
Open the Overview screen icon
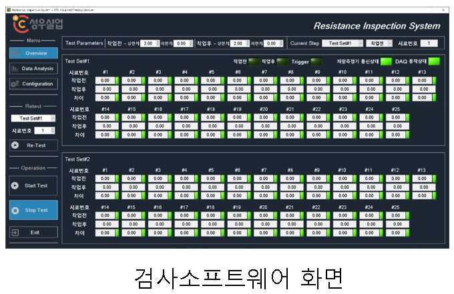click(15, 53)
